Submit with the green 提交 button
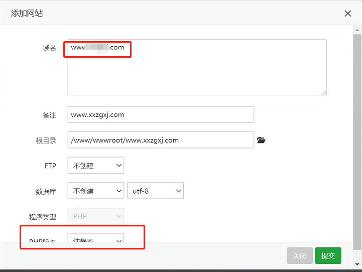The width and height of the screenshot is (362, 272). point(328,256)
